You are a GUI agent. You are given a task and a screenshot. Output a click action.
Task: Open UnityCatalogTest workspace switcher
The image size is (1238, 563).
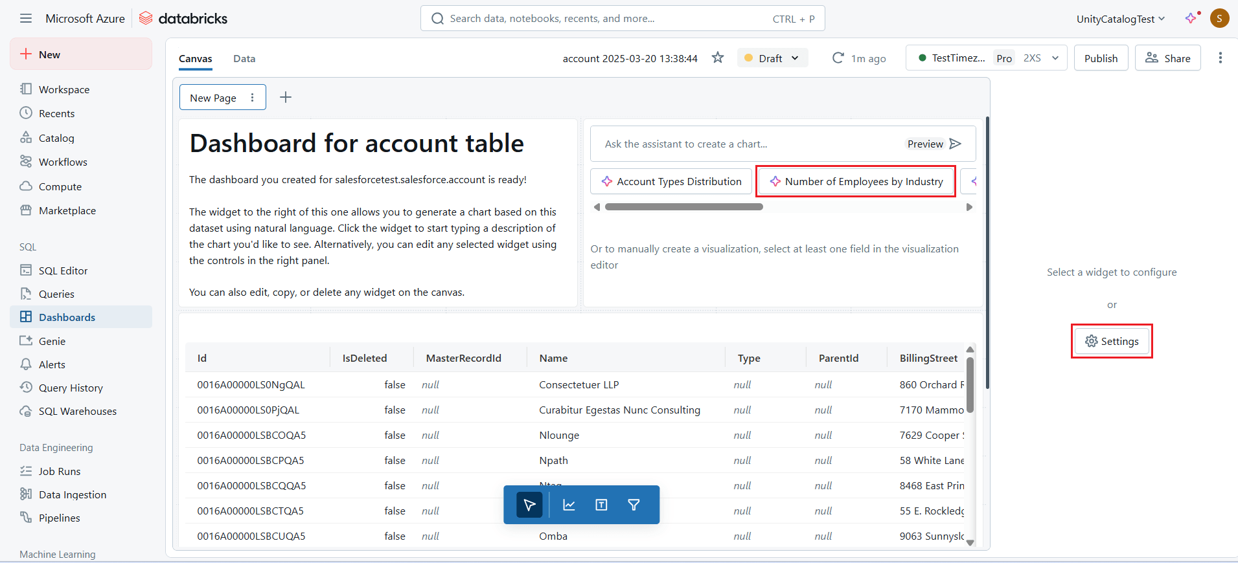1120,19
